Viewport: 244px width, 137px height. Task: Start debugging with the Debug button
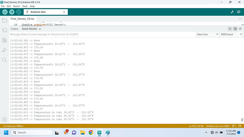(18, 12)
